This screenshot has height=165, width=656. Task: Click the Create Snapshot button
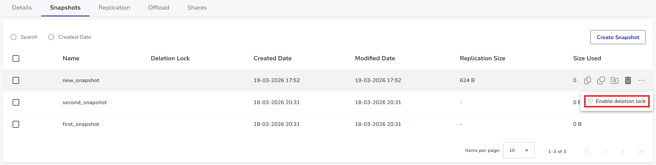(618, 37)
